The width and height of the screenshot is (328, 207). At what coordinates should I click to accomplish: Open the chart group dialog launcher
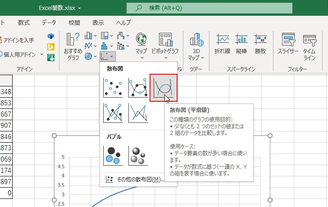[180, 69]
